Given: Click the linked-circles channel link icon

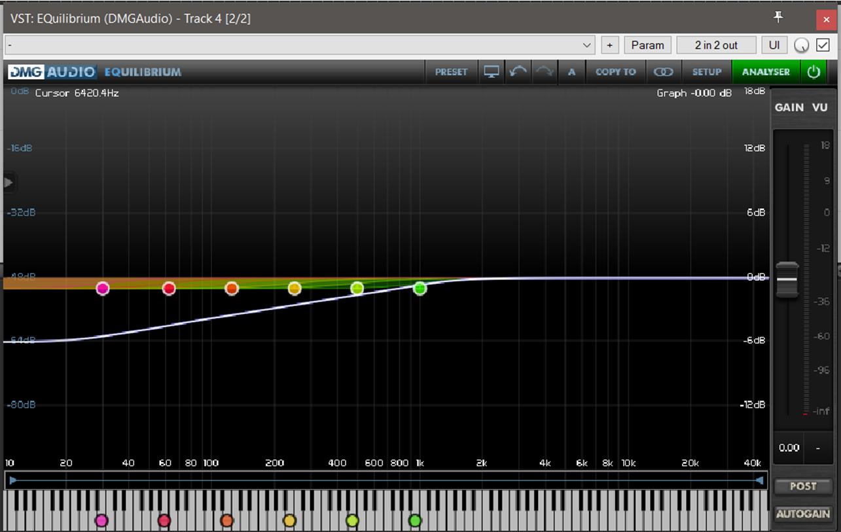Looking at the screenshot, I should coord(663,72).
